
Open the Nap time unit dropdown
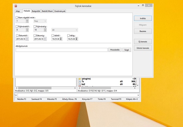pyautogui.click(x=40, y=21)
